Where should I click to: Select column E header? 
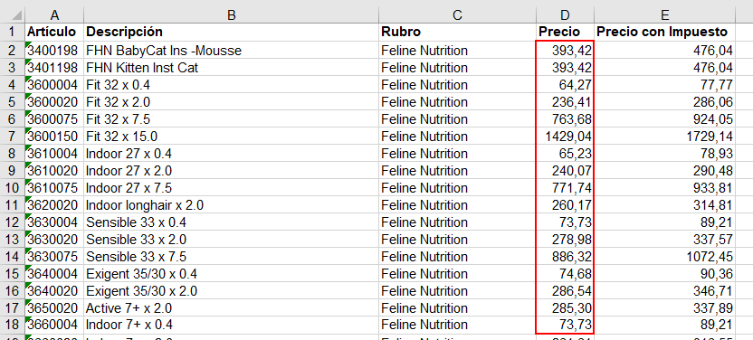click(x=664, y=14)
